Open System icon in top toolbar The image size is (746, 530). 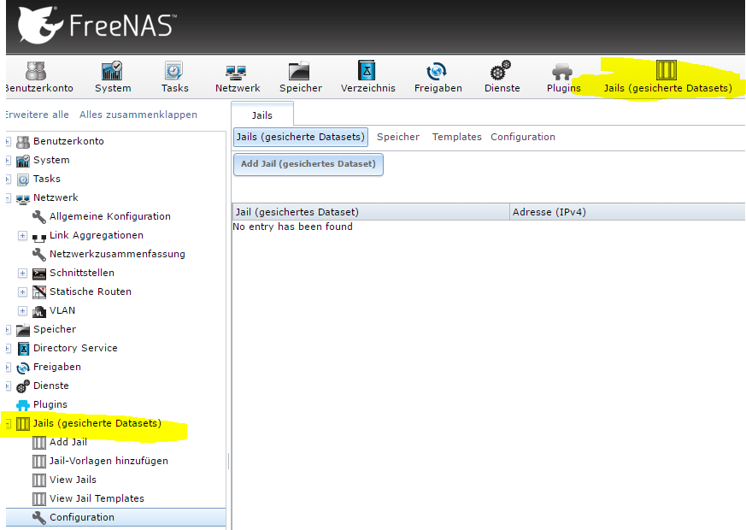(112, 71)
